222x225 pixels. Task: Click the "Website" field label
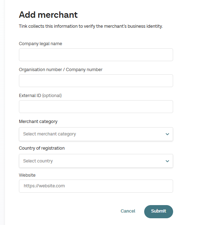(x=27, y=175)
